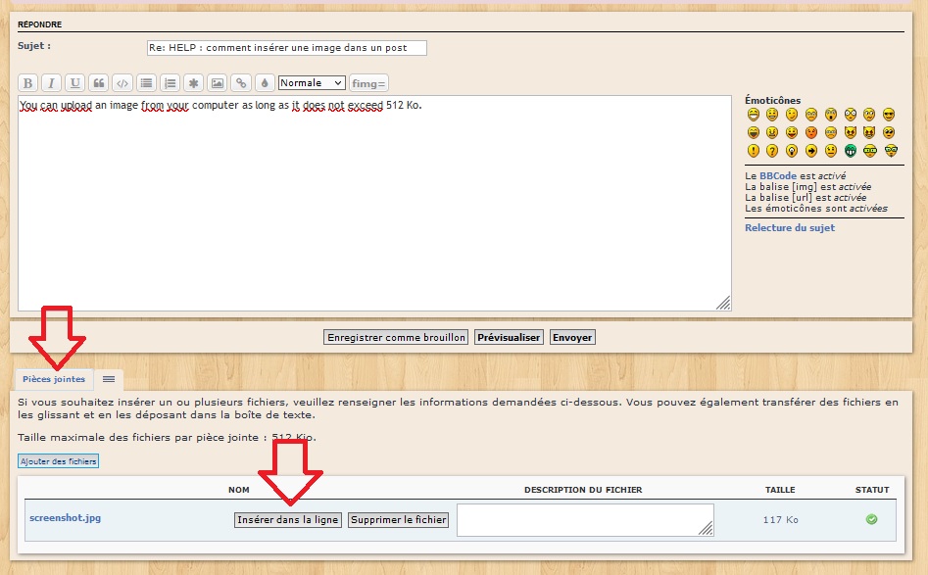Insert an unordered bullet list
The height and width of the screenshot is (575, 928).
tap(146, 83)
